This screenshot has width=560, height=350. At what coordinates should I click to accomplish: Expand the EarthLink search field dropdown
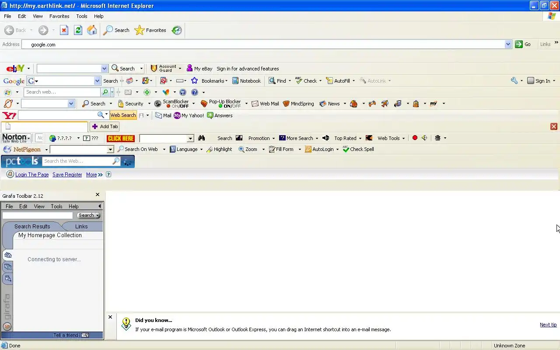click(71, 104)
